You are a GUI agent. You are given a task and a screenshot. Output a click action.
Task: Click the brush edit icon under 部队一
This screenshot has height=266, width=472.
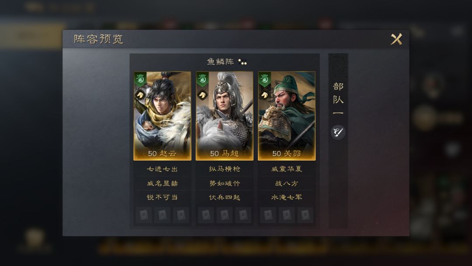tap(338, 132)
